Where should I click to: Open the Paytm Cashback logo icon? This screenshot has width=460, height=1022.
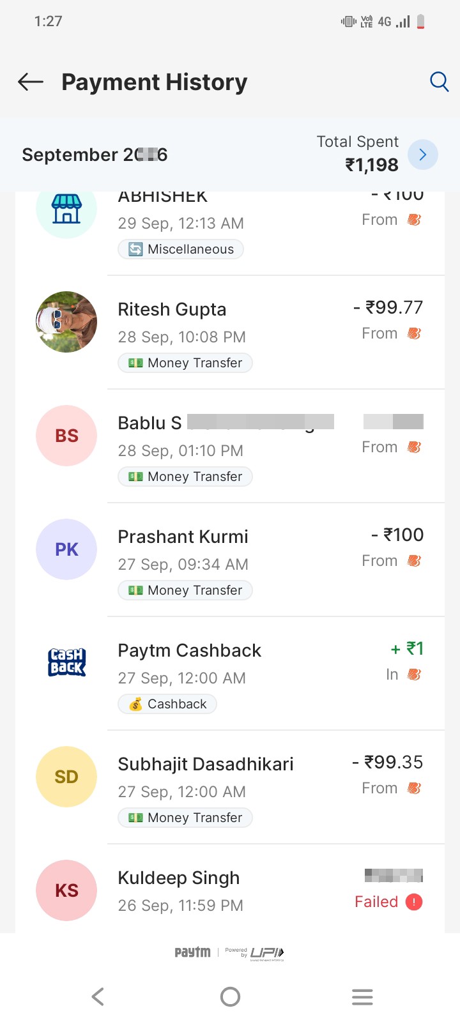coord(66,662)
